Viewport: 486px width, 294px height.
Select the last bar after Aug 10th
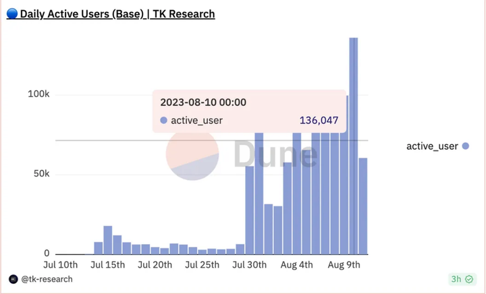click(x=363, y=206)
